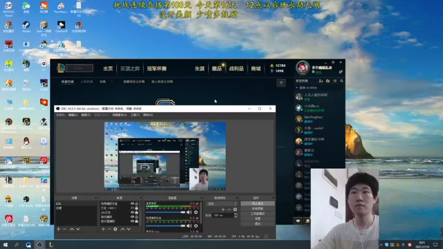
Task: Open 工具(T) menu in OBS
Action: [x=135, y=115]
